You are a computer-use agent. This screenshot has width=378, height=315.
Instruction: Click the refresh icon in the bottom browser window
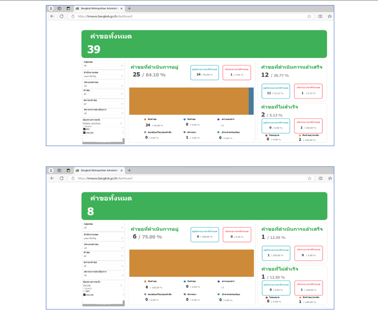[62, 178]
